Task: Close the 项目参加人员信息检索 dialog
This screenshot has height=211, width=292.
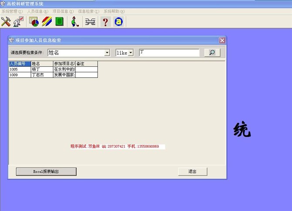Action: [x=222, y=40]
